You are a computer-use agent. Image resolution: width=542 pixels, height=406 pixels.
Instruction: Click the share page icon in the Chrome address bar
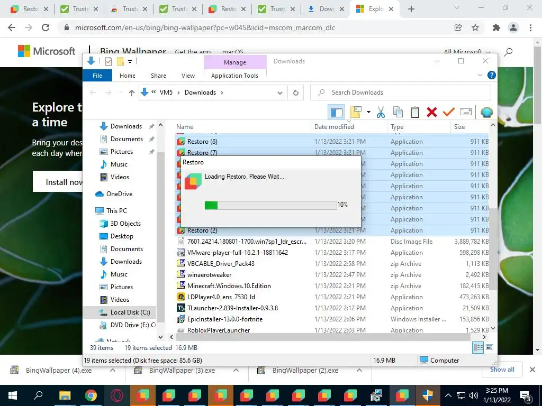tap(458, 27)
